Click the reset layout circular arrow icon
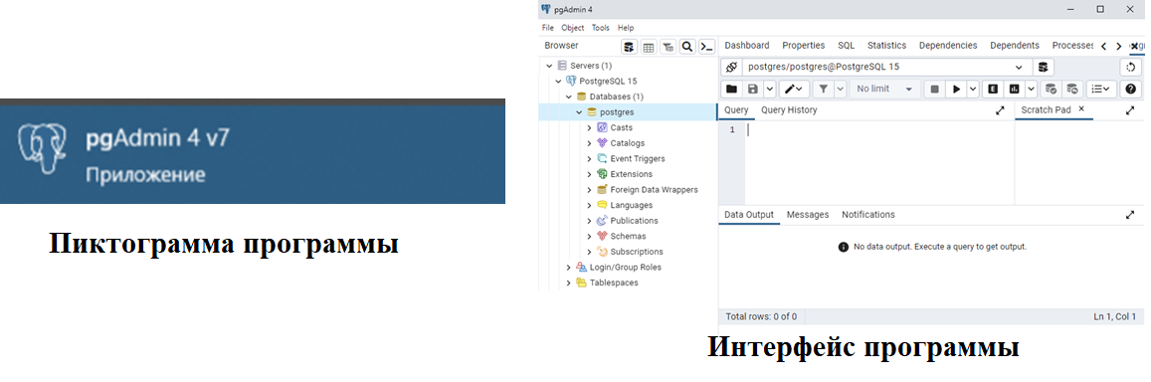Image resolution: width=1151 pixels, height=382 pixels. click(1131, 67)
